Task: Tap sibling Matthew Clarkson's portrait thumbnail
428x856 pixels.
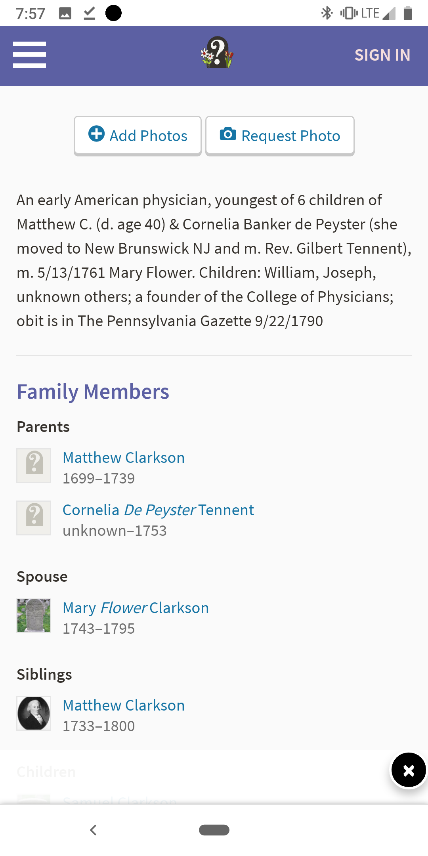Action: [x=34, y=713]
